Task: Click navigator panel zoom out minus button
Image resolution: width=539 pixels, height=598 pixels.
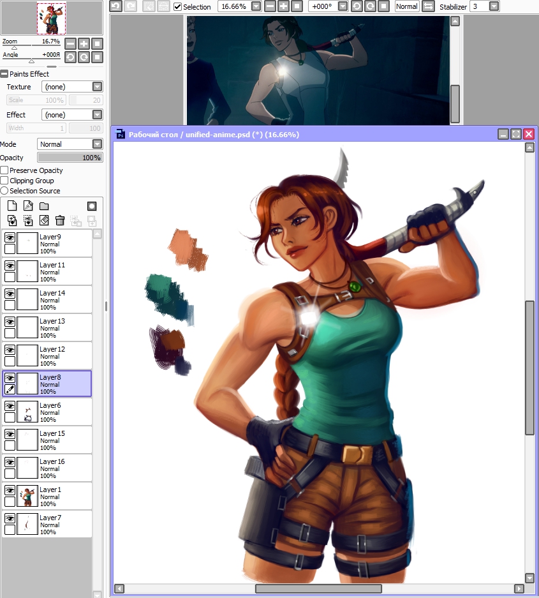Action: point(71,44)
